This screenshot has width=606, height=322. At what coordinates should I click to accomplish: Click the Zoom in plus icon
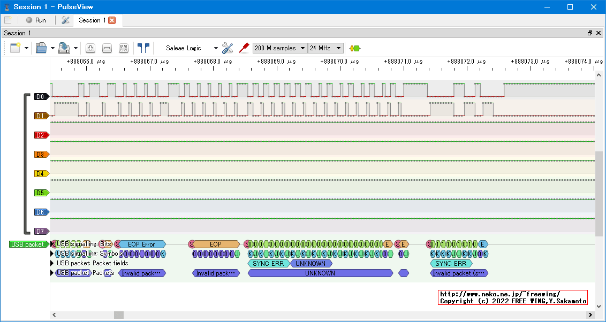coord(90,48)
